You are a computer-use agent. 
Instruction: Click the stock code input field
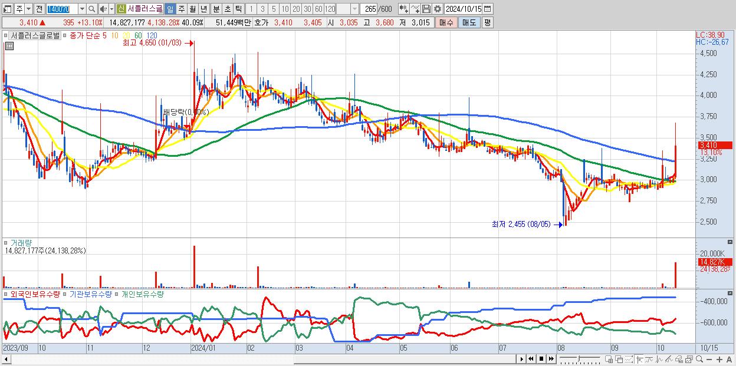pos(62,9)
